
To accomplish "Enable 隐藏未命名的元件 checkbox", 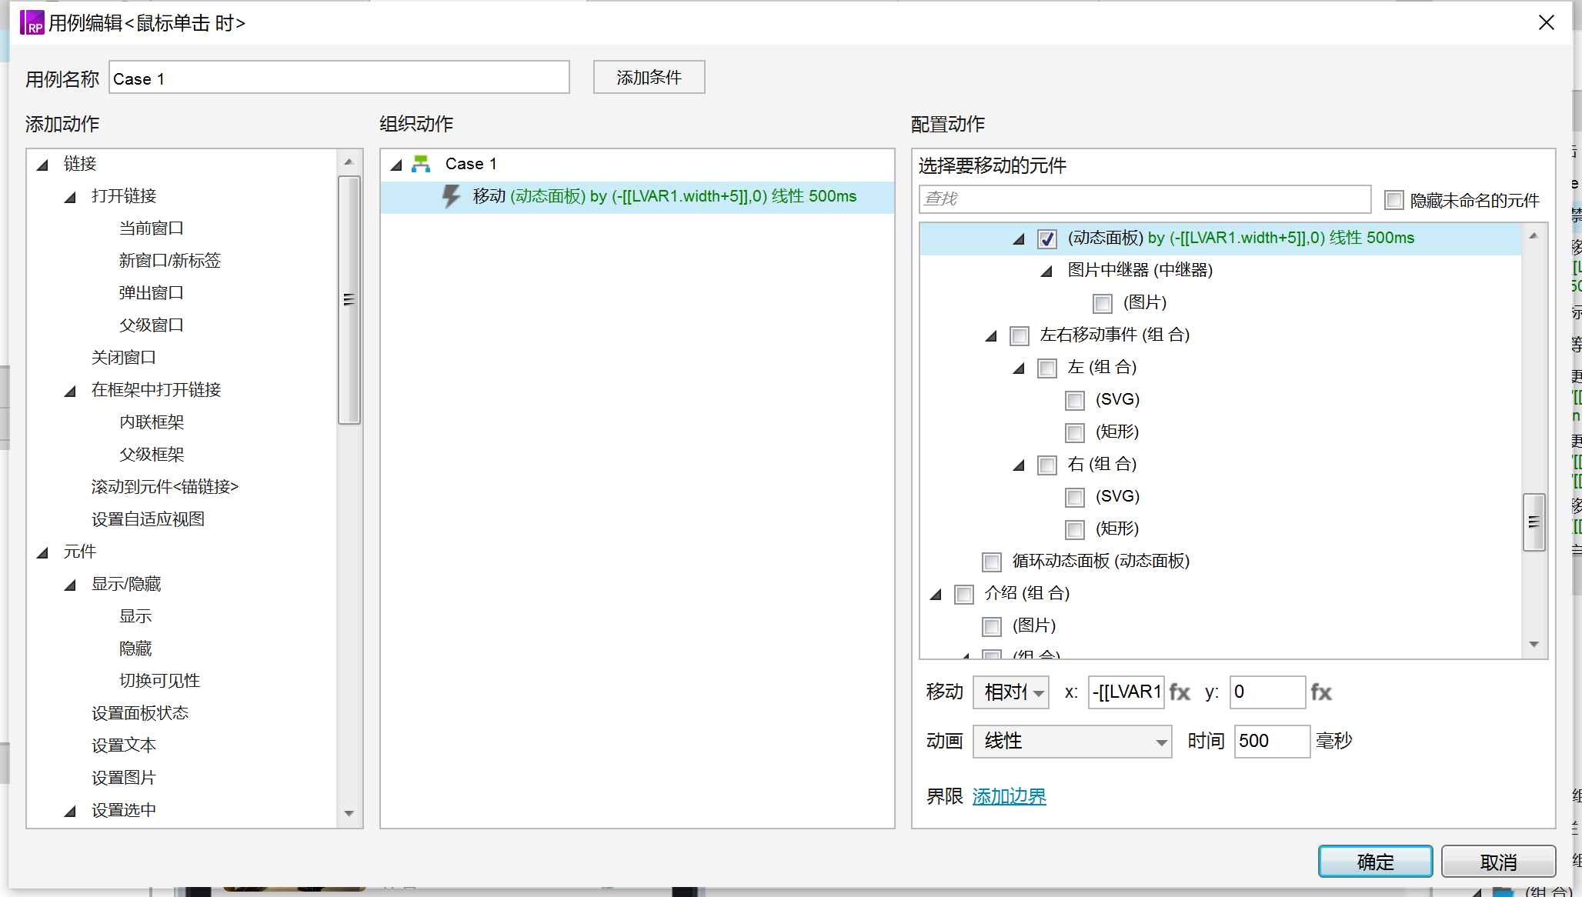I will coord(1393,201).
